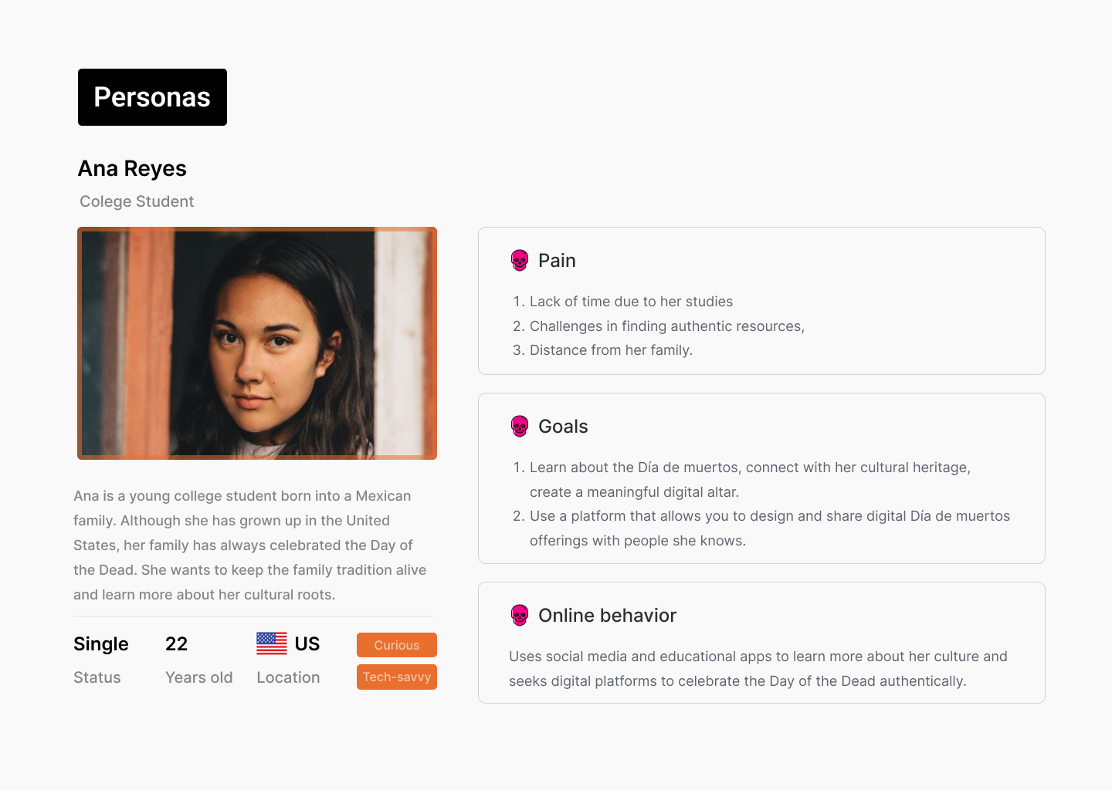Select the Online behavior heading
Screen dimensions: 1112x790
[607, 616]
